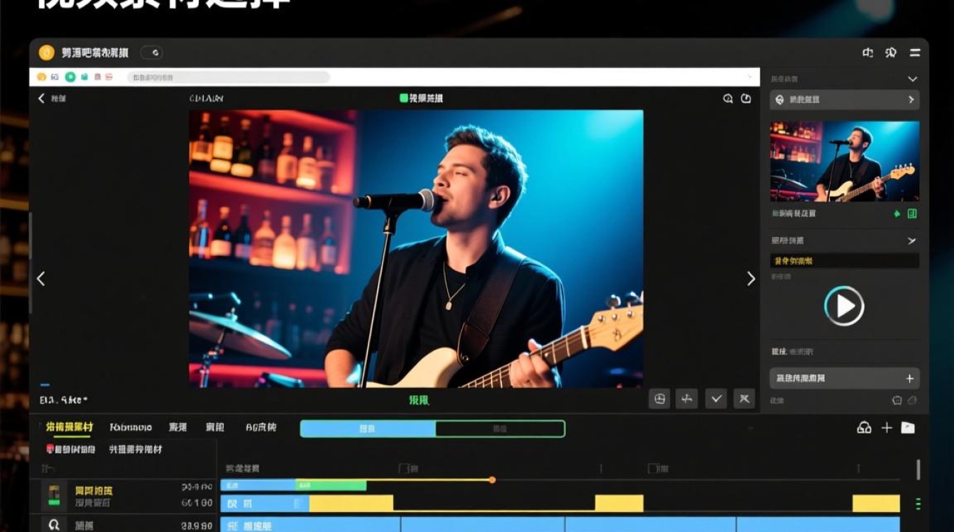This screenshot has width=954, height=532.
Task: Click the split button left of the checkmark
Action: point(686,399)
